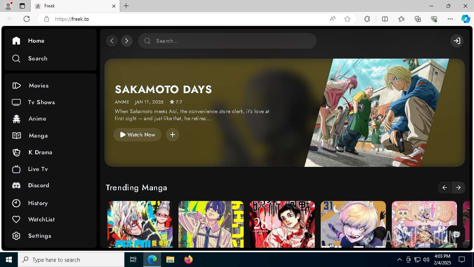The height and width of the screenshot is (267, 474).
Task: Close the Freek tab
Action: (114, 6)
